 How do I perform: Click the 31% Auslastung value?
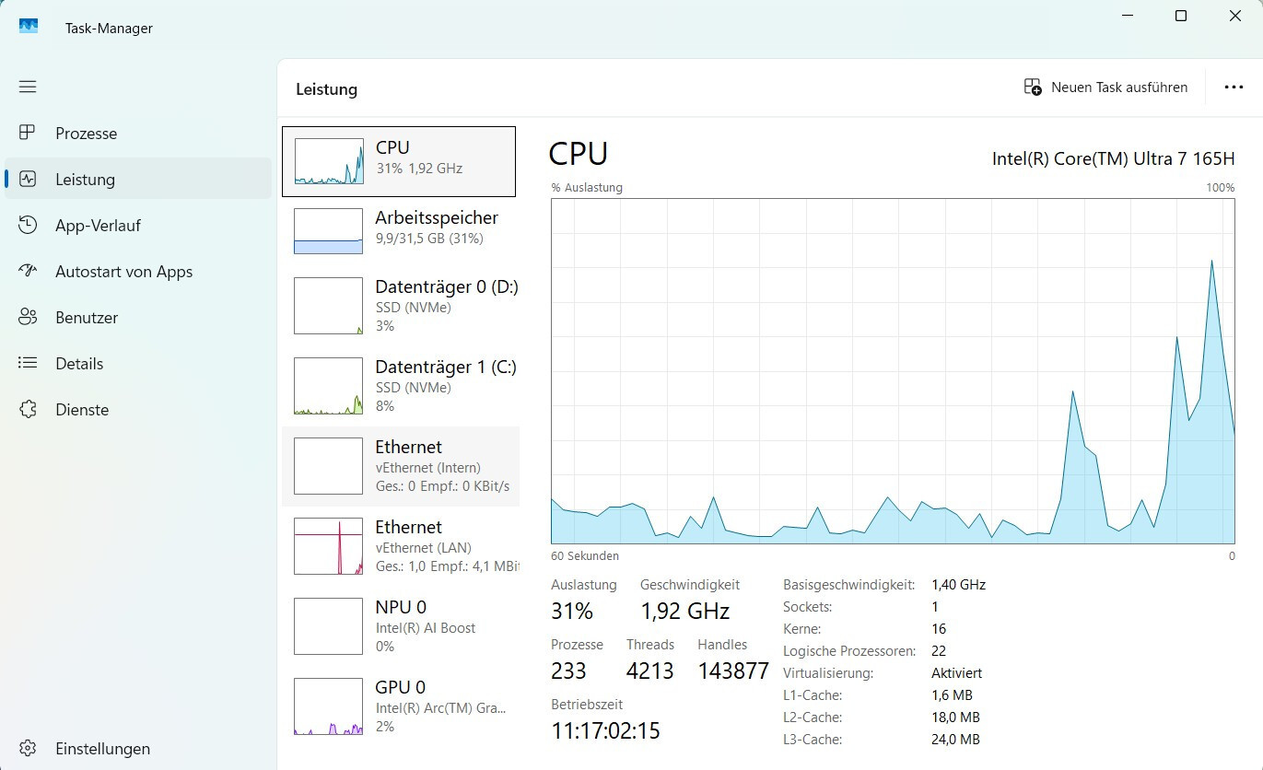coord(572,612)
